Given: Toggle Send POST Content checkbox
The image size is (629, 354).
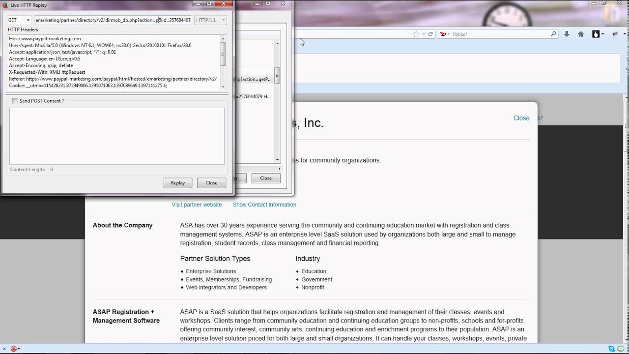Looking at the screenshot, I should (x=15, y=101).
